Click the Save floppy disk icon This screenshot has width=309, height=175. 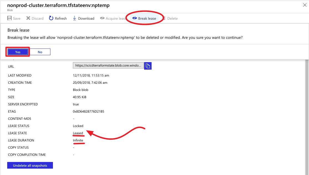(9, 18)
